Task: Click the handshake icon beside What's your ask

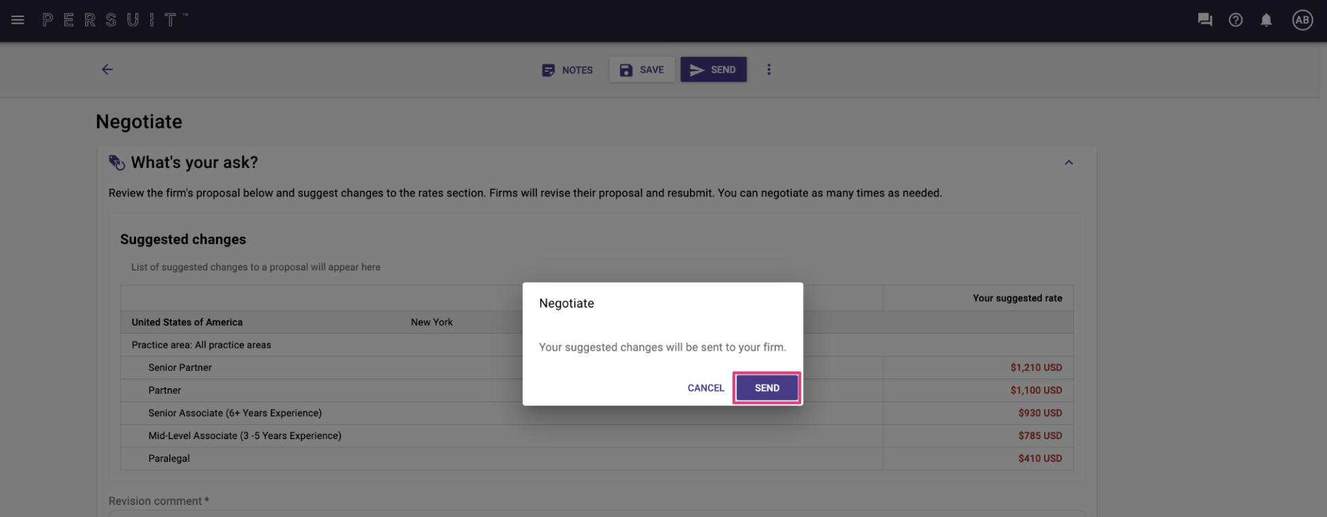Action: 116,162
